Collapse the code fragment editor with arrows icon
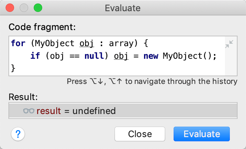Image resolution: width=246 pixels, height=149 pixels. pos(229,44)
